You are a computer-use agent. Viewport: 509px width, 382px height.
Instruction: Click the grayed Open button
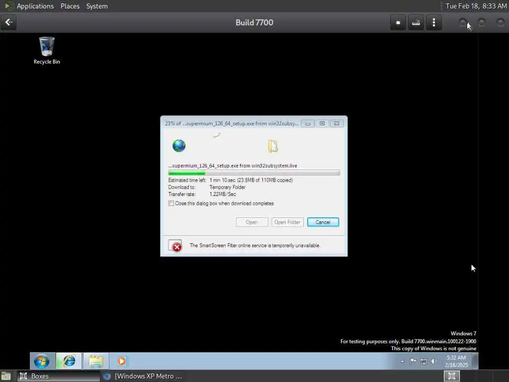[x=252, y=222]
